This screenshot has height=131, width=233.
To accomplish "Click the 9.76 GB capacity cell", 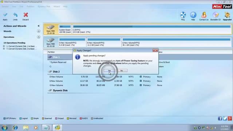I will point(84,77).
